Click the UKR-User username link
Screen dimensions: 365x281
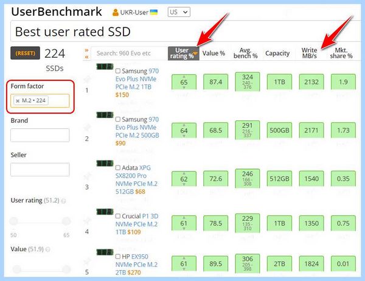[x=134, y=12]
